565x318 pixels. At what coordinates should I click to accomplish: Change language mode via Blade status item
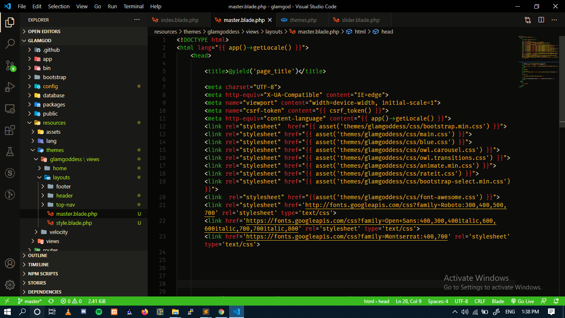tap(498, 301)
